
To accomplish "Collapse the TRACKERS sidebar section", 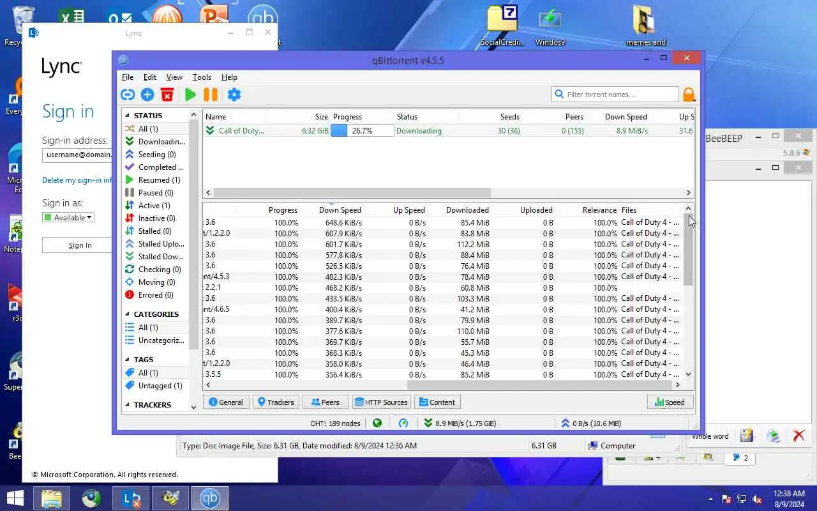I will click(127, 405).
